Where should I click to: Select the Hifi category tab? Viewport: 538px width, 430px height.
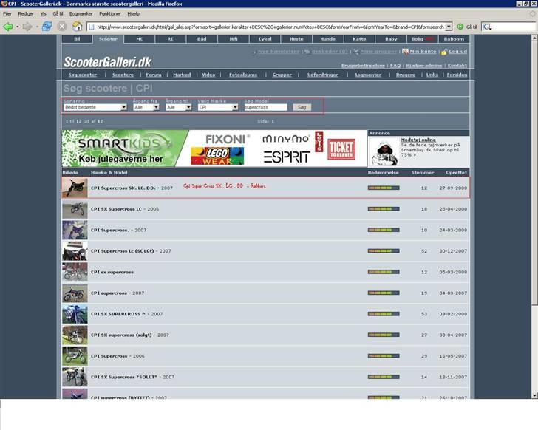coord(233,38)
